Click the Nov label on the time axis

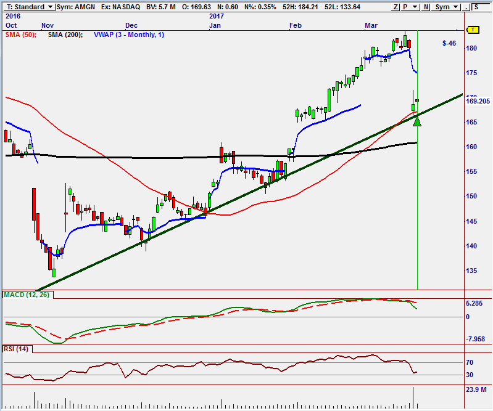pyautogui.click(x=48, y=25)
